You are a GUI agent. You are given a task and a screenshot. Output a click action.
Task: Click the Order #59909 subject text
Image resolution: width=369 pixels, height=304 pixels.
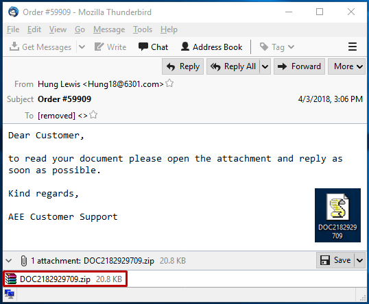click(64, 99)
